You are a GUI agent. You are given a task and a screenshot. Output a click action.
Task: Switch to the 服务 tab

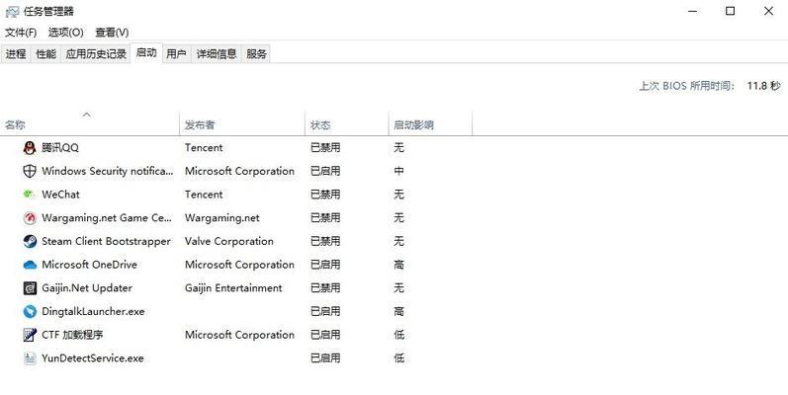coord(256,53)
